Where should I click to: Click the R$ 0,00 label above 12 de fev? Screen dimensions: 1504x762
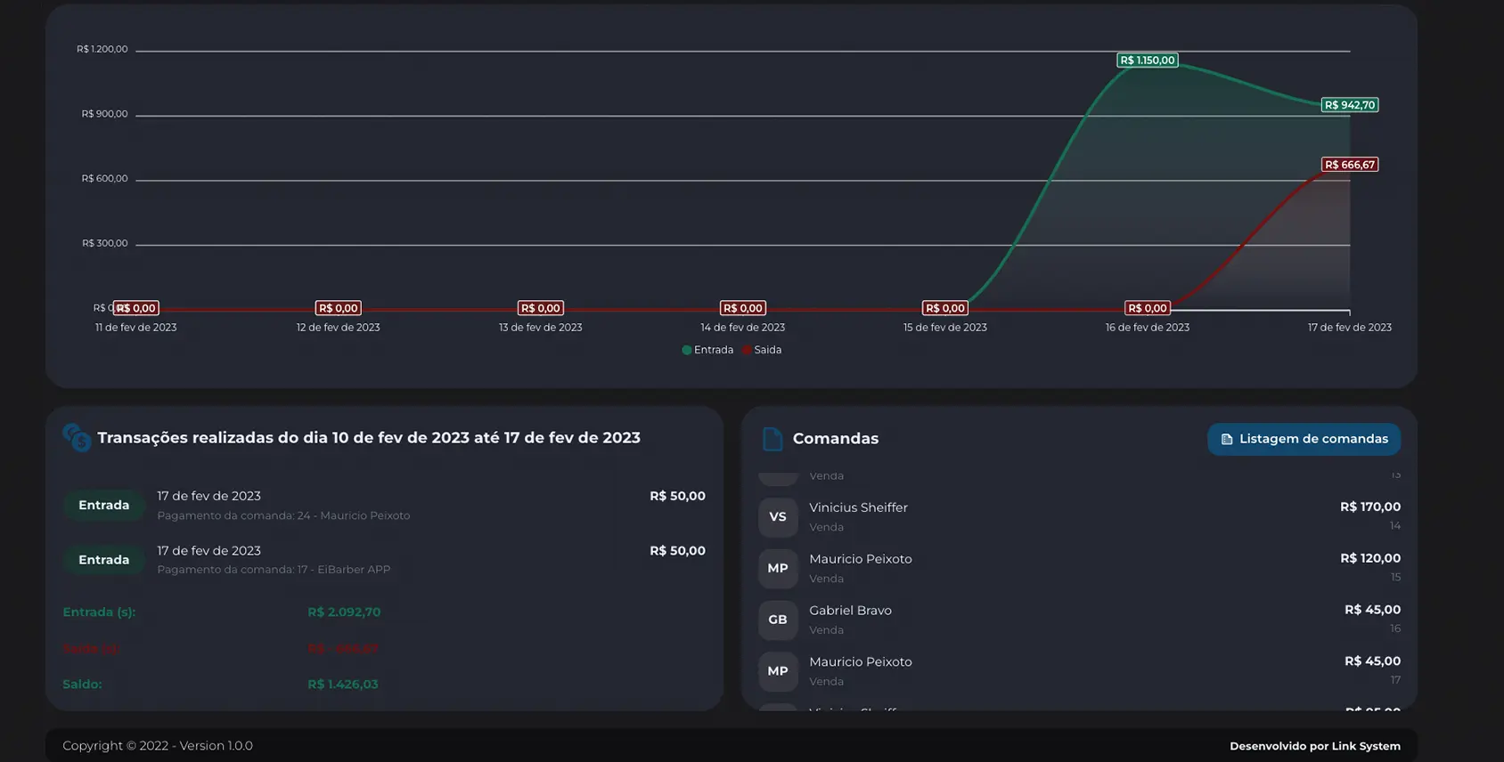click(x=339, y=308)
